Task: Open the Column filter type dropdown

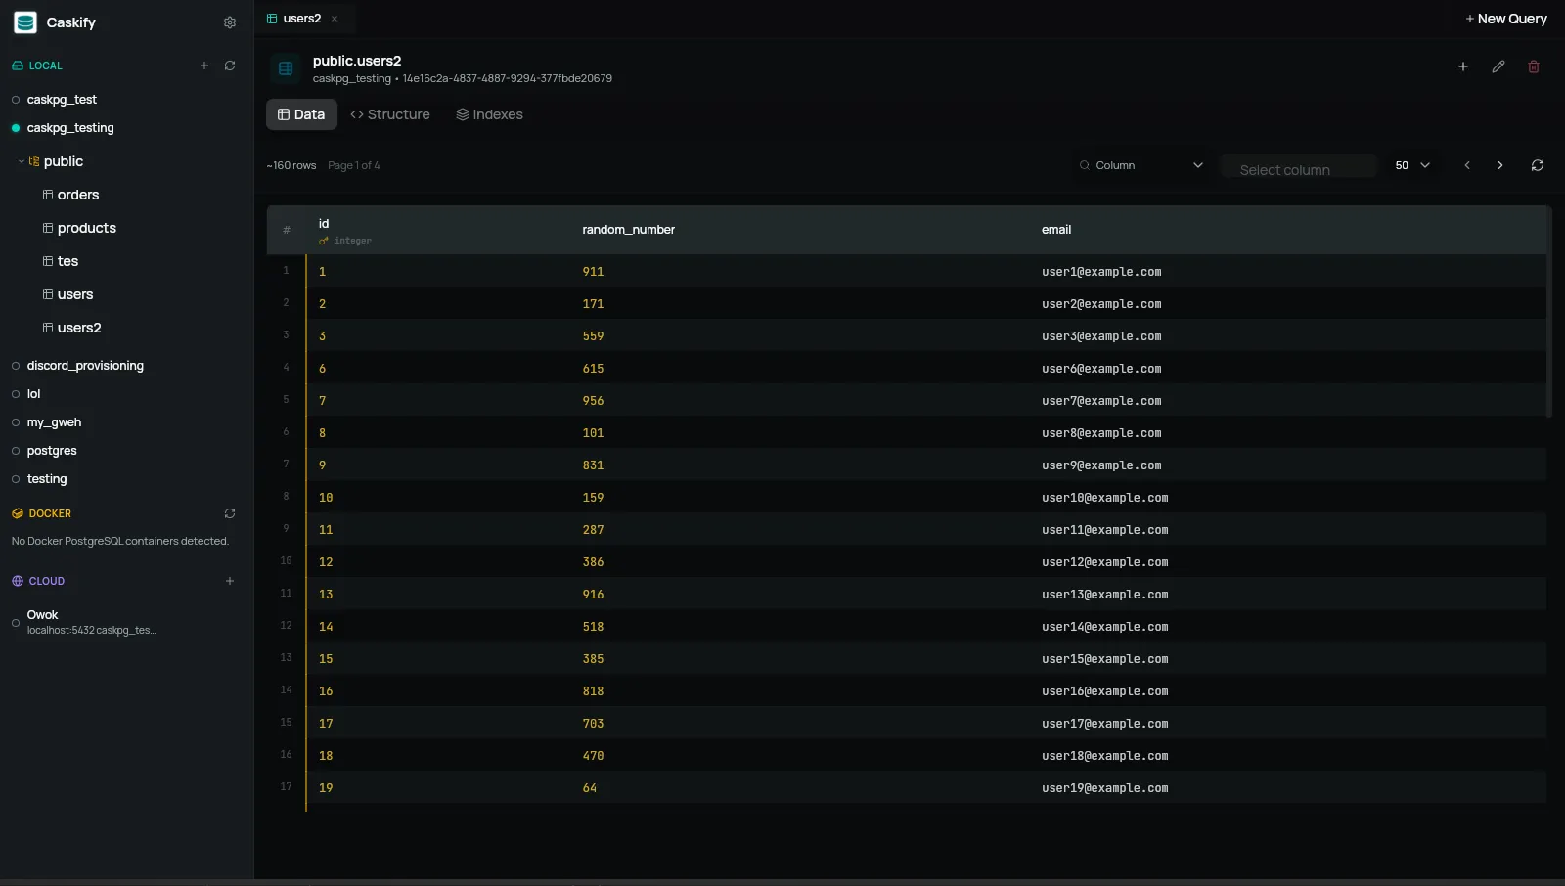Action: pyautogui.click(x=1141, y=165)
